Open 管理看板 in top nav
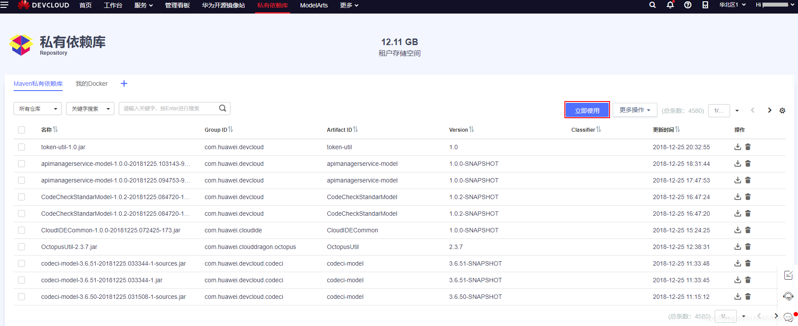Screen dimensions: 798x326 tap(177, 5)
